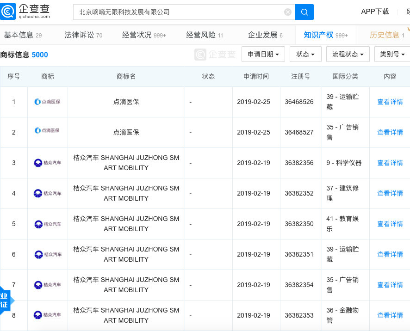The height and width of the screenshot is (331, 410).
Task: Focus the company name search field
Action: [178, 12]
